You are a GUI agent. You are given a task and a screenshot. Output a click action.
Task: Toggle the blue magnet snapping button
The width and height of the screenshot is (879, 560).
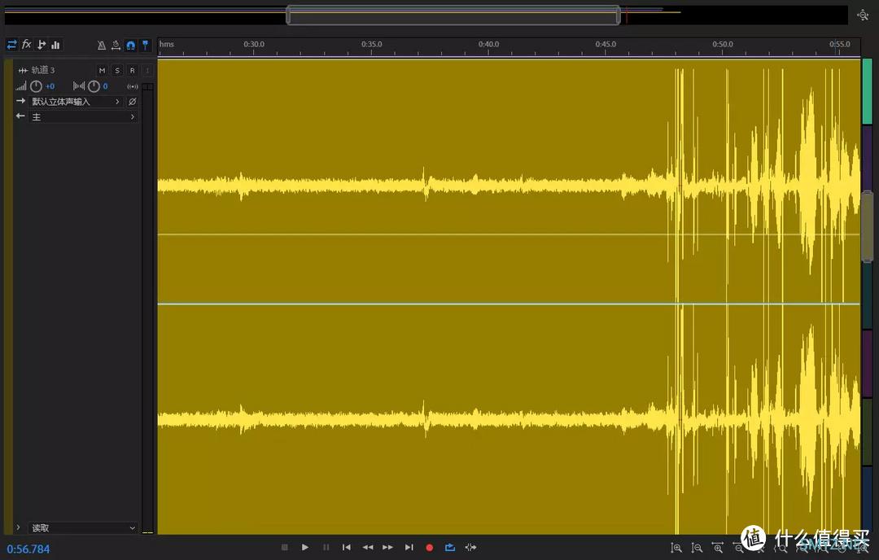point(130,46)
